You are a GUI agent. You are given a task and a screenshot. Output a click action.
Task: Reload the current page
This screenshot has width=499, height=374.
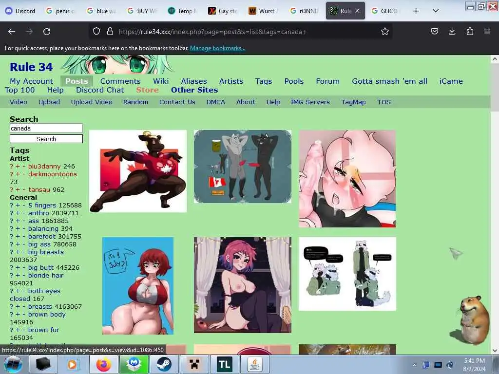point(47,32)
